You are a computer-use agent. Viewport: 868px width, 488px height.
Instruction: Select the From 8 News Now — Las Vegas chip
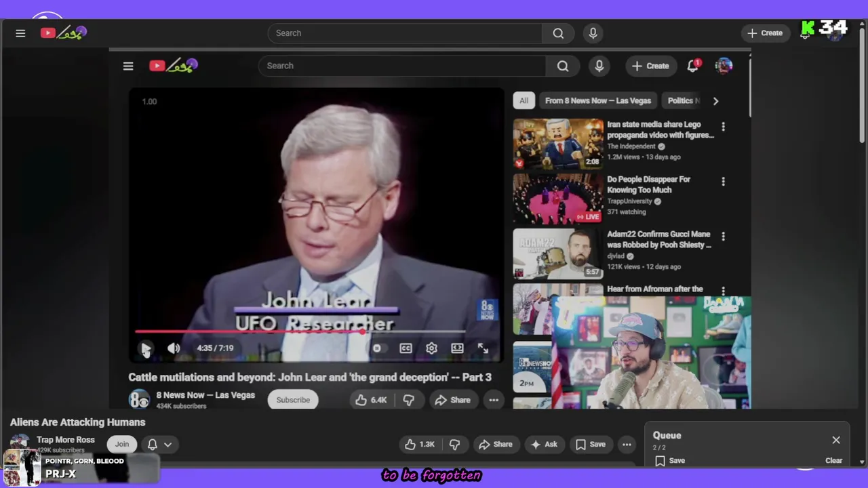(x=598, y=101)
